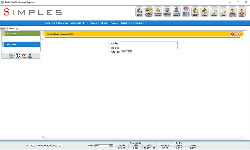This screenshot has width=250, height=150.
Task: Click the Código input field
Action: 149,43
